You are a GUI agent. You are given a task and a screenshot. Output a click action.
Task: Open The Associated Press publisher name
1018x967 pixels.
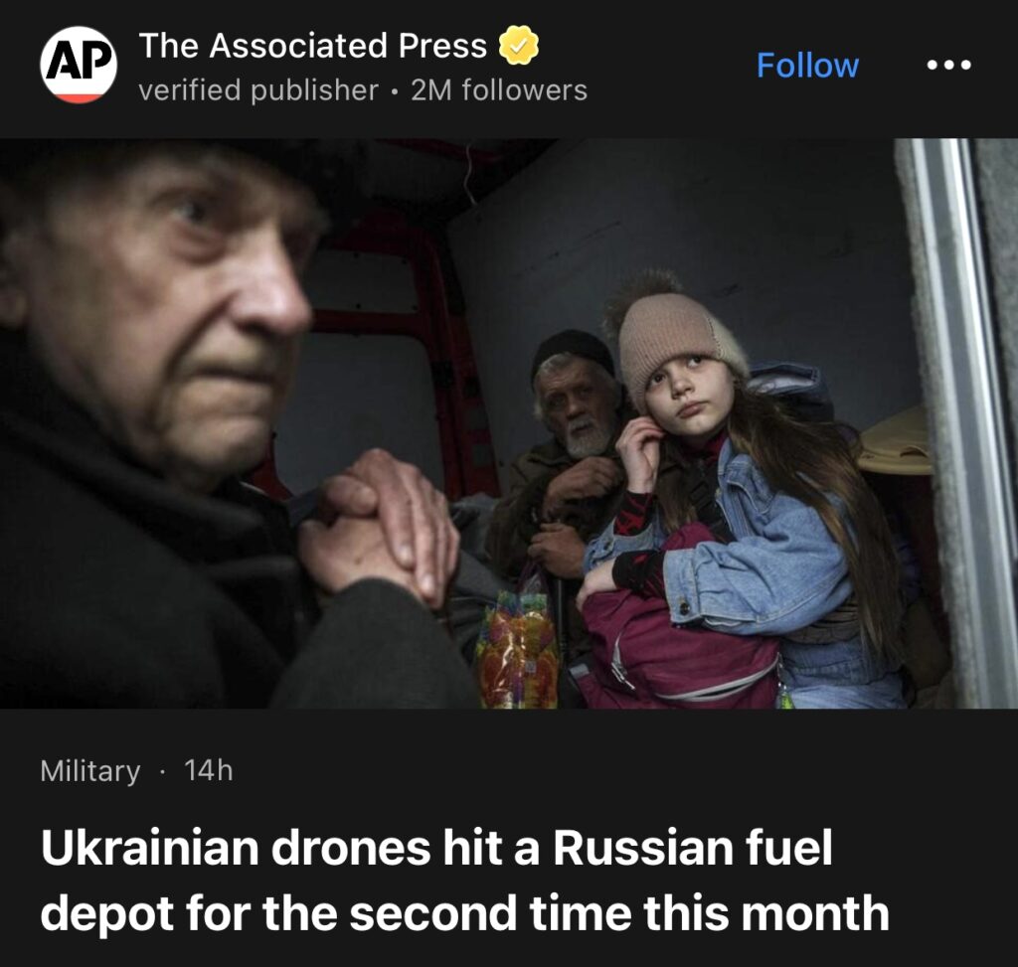(x=313, y=46)
